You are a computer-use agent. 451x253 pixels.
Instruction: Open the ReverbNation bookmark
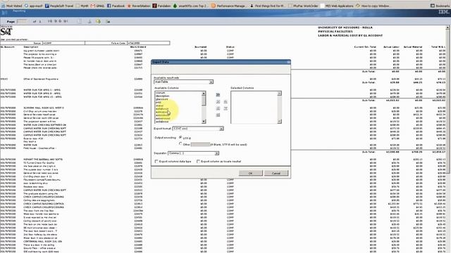coord(139,6)
